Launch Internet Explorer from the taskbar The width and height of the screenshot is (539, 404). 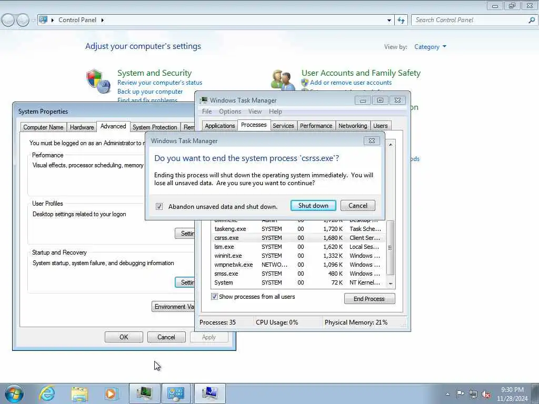47,393
